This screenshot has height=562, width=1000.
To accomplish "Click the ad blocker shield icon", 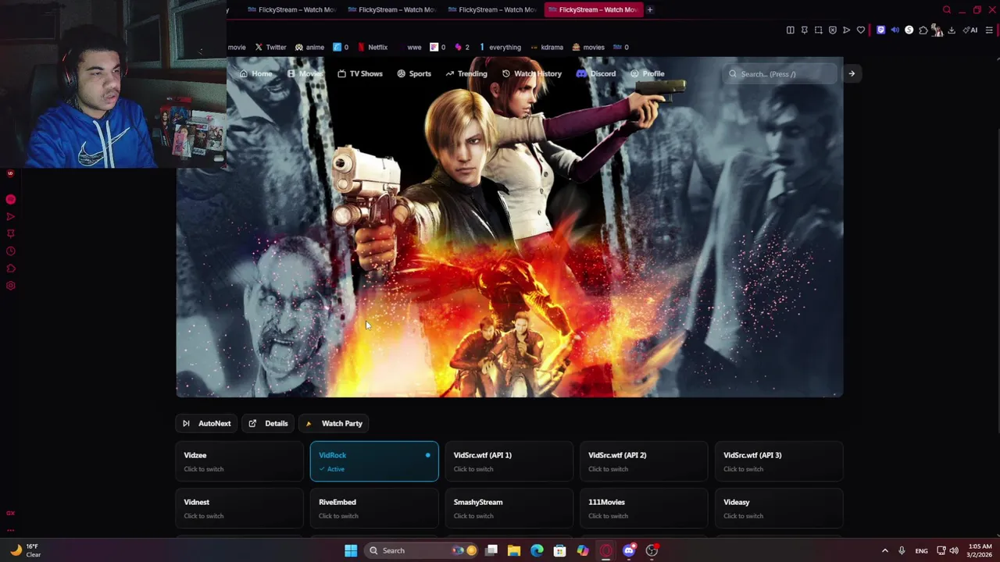I will point(832,30).
